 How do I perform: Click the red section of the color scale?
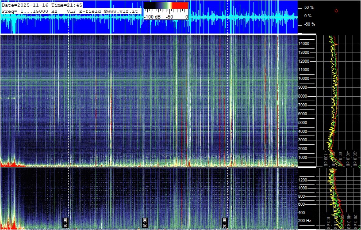(180, 6)
